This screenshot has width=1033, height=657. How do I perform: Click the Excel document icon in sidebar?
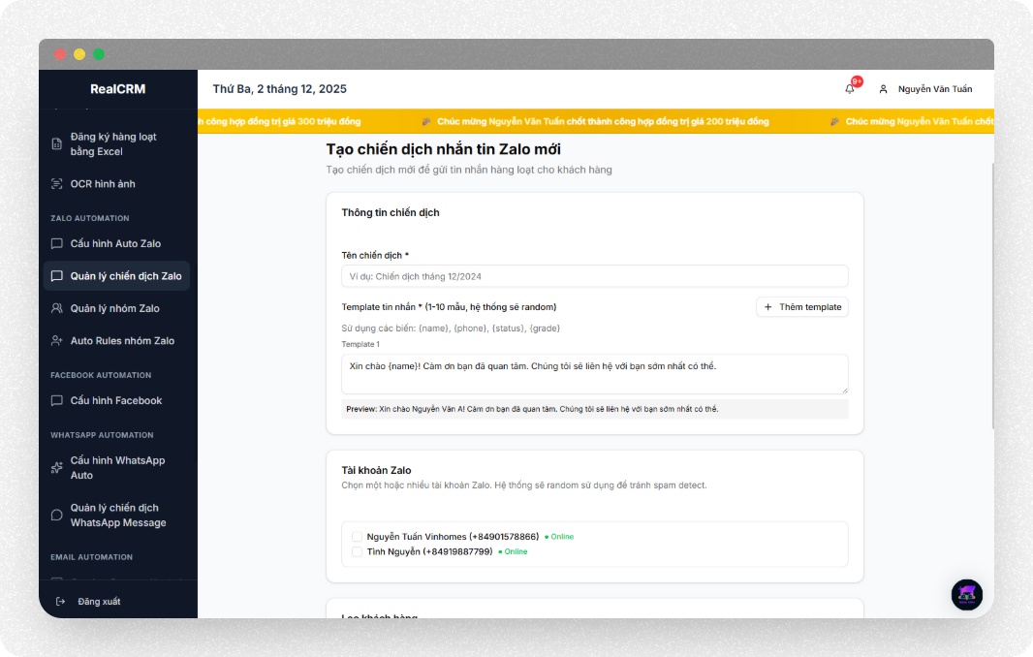click(57, 143)
